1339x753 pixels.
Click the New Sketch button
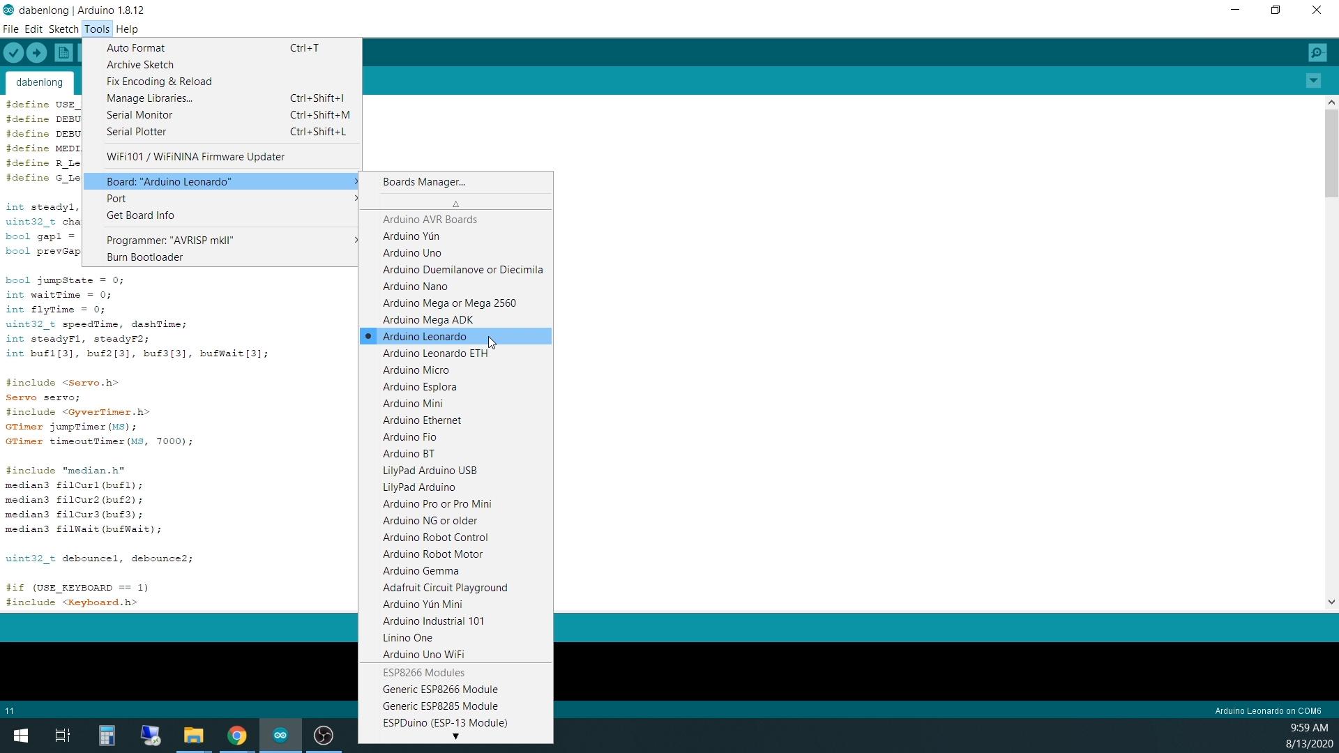[x=64, y=52]
